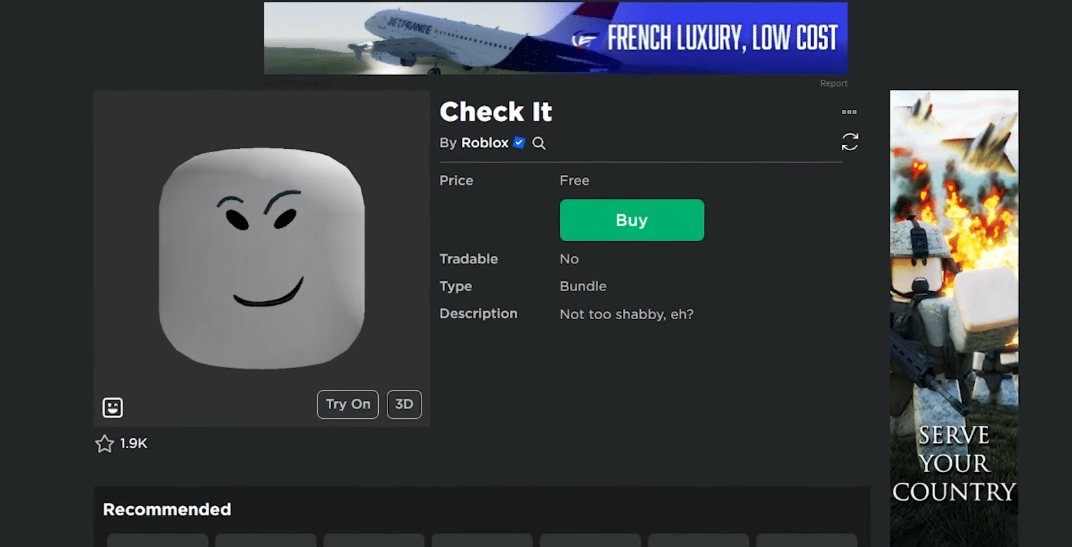This screenshot has height=547, width=1072.
Task: Click the 1.9K favorites count
Action: 133,443
